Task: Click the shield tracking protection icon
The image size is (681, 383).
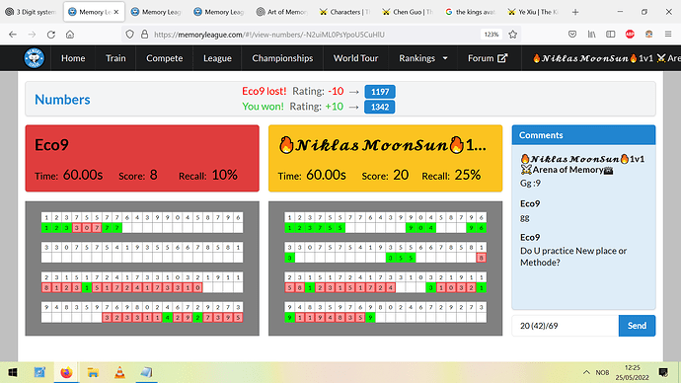Action: (129, 35)
